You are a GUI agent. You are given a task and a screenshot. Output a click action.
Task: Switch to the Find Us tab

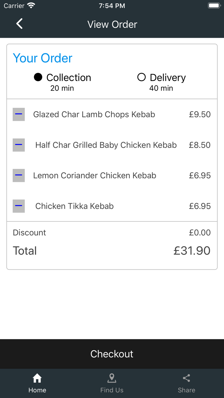[x=112, y=390]
